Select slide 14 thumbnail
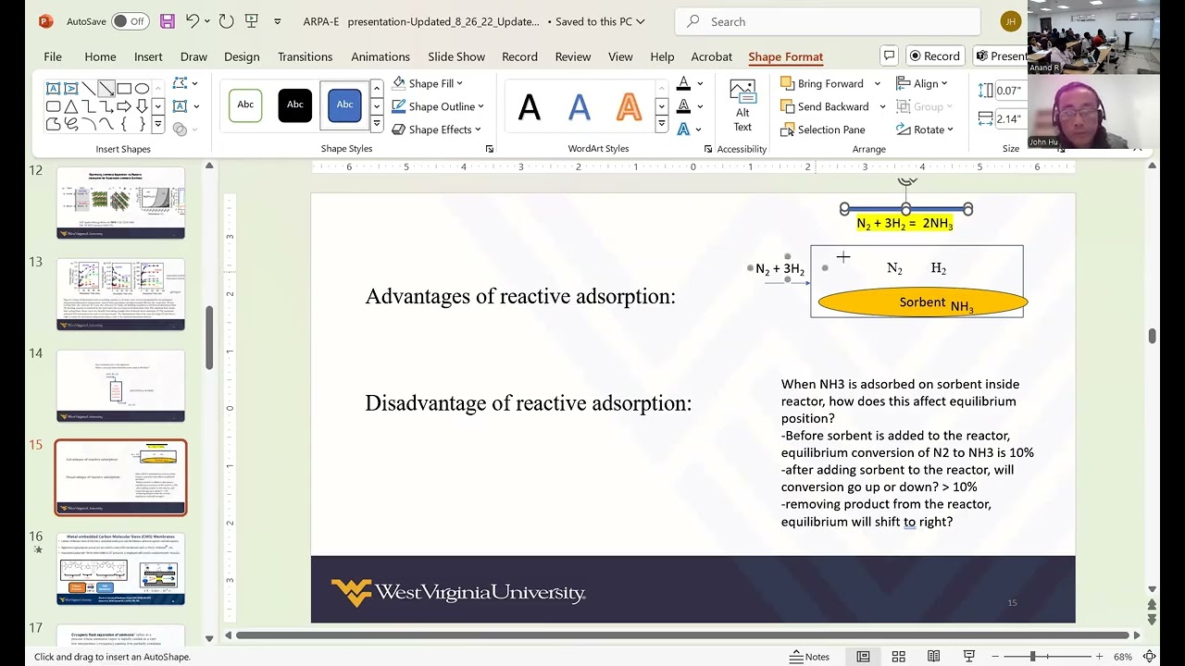This screenshot has width=1185, height=666. (x=120, y=385)
